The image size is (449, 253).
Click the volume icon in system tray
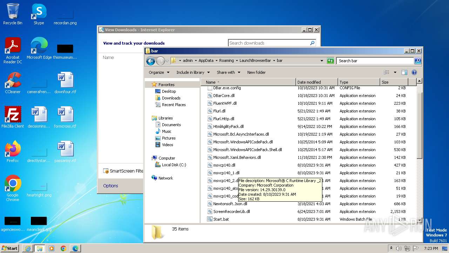pos(398,248)
